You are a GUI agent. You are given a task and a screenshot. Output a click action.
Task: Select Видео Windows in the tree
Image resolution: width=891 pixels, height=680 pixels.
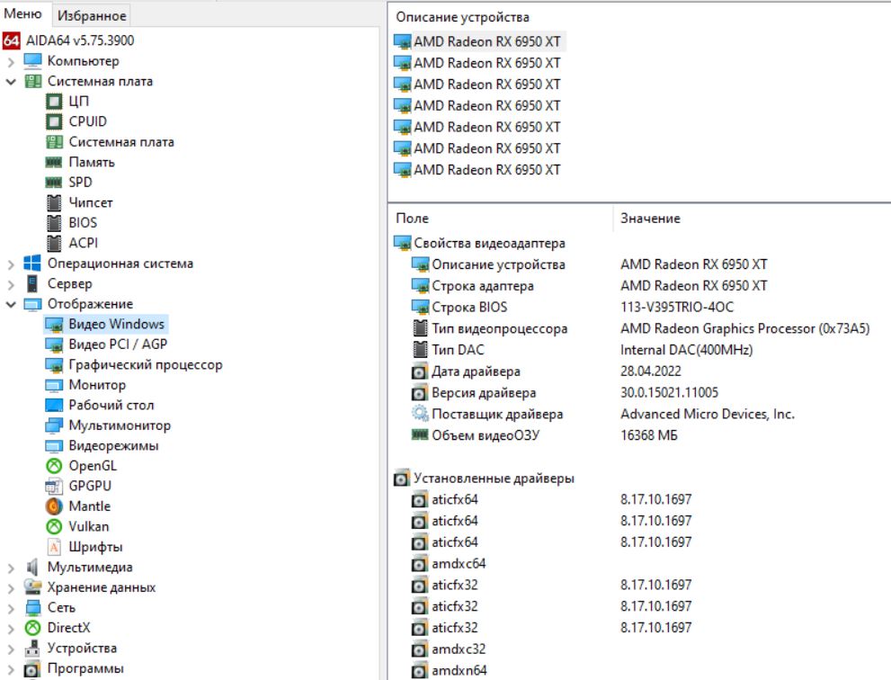[x=117, y=324]
